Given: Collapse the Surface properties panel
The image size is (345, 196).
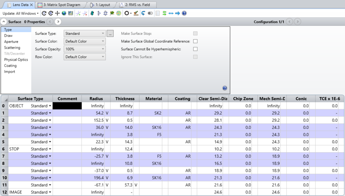Looking at the screenshot, I should click(4, 21).
